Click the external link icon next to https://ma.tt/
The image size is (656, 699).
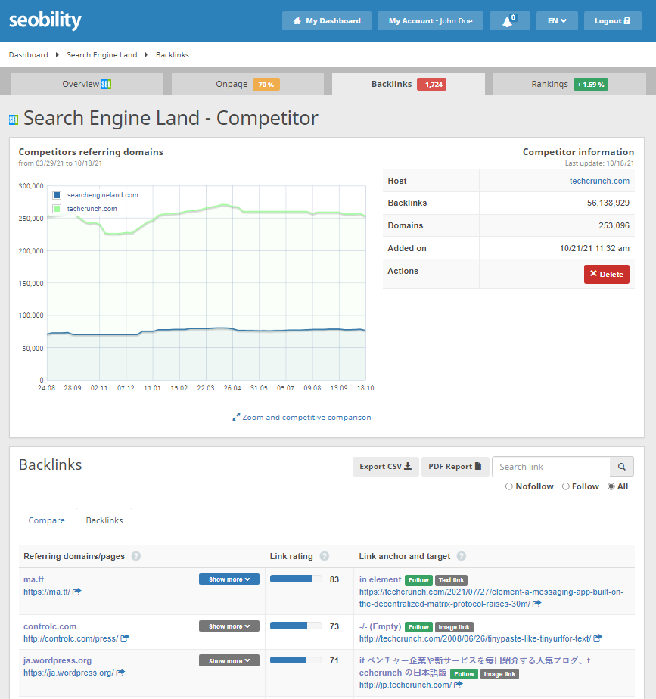click(76, 592)
